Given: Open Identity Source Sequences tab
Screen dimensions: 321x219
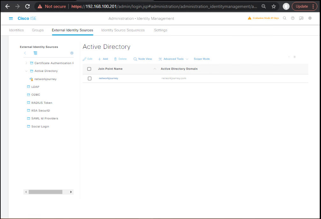Looking at the screenshot, I should coord(123,30).
